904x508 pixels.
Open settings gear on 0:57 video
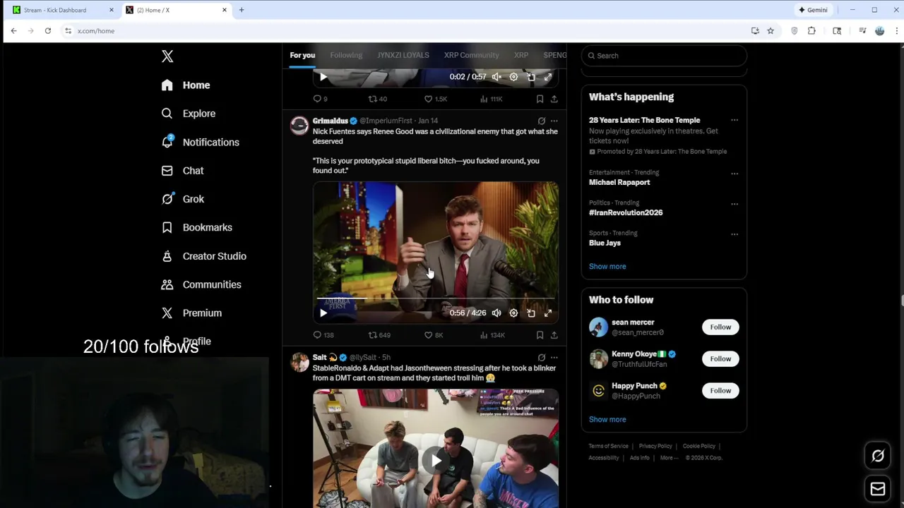(x=513, y=77)
